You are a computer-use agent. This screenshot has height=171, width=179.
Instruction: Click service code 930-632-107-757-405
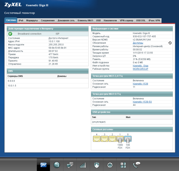144,36
